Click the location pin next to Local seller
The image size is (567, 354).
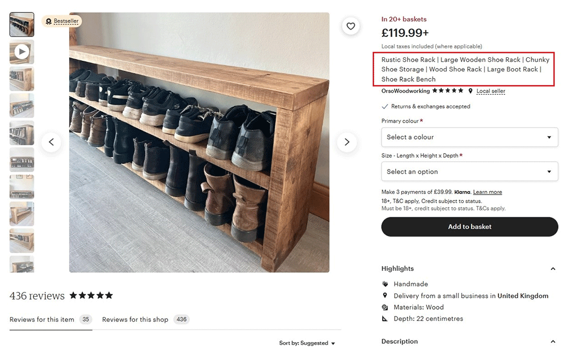[470, 91]
